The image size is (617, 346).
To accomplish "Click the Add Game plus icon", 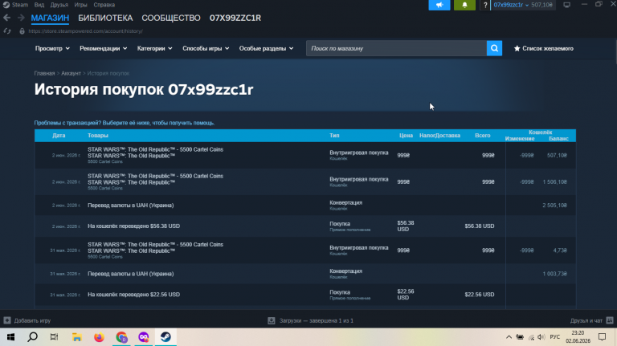I will pos(7,320).
